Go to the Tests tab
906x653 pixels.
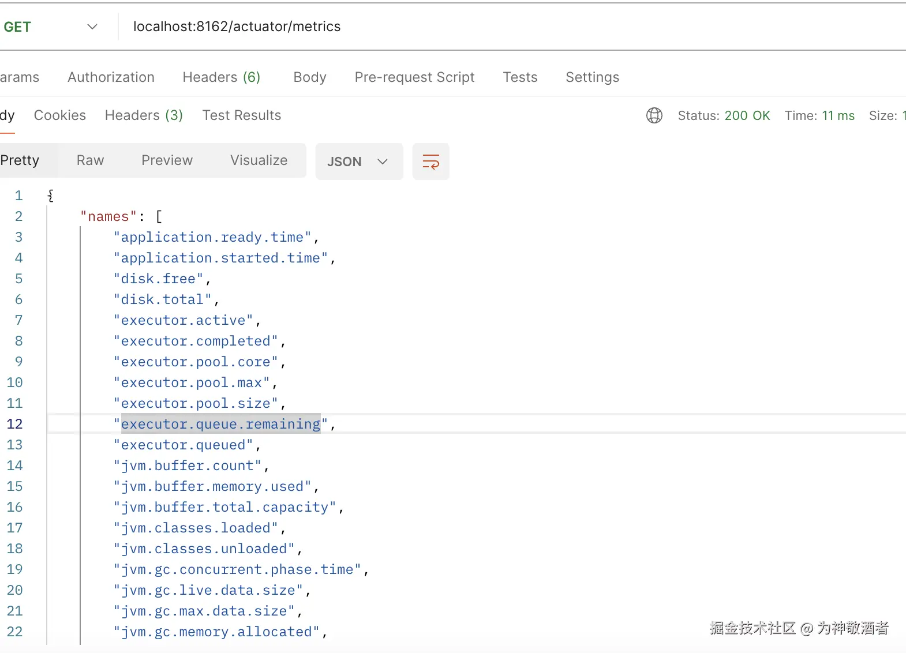[x=520, y=77]
